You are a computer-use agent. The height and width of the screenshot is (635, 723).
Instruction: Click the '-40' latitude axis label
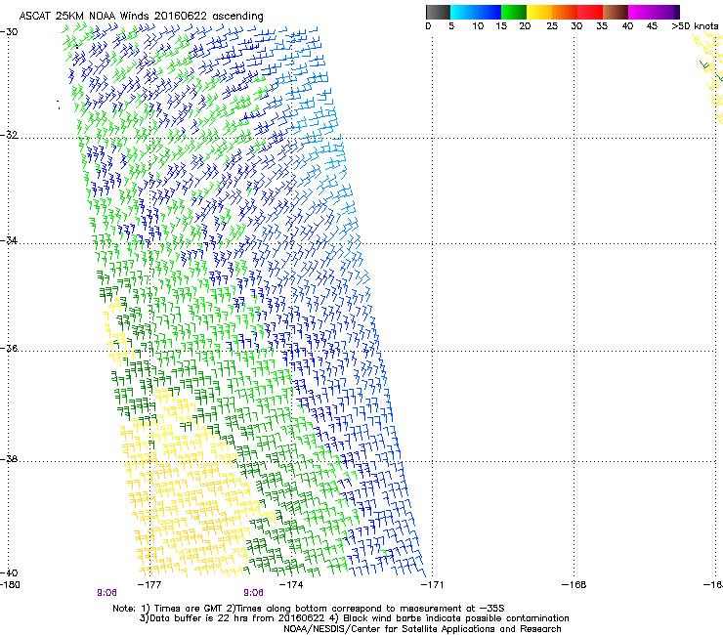click(9, 572)
